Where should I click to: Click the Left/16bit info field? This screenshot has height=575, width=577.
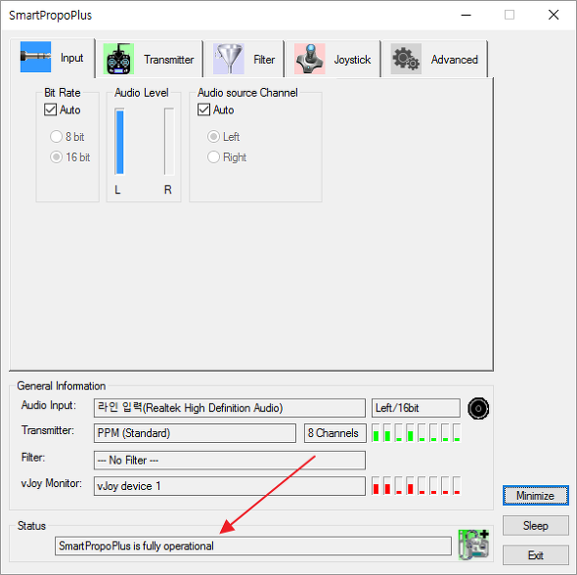[416, 408]
